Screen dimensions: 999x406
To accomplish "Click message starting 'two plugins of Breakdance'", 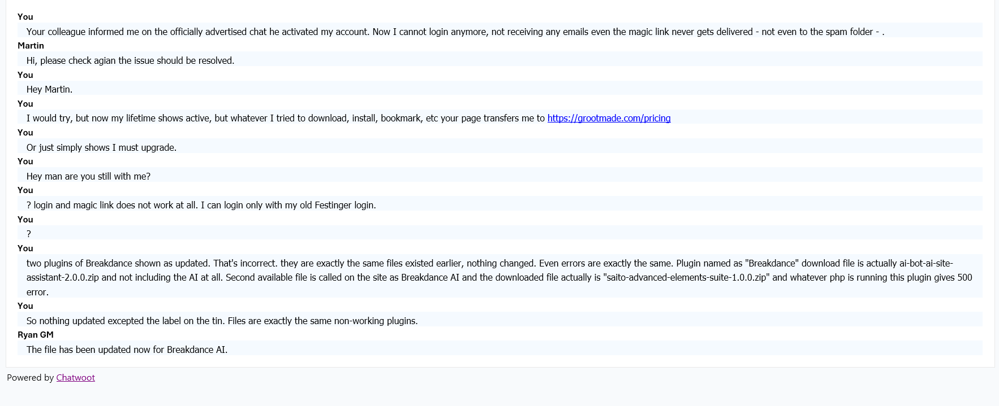I will 339,263.
